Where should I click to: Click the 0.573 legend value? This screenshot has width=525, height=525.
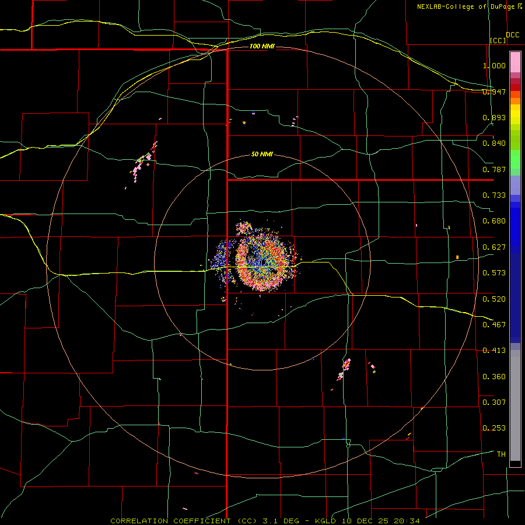(494, 272)
